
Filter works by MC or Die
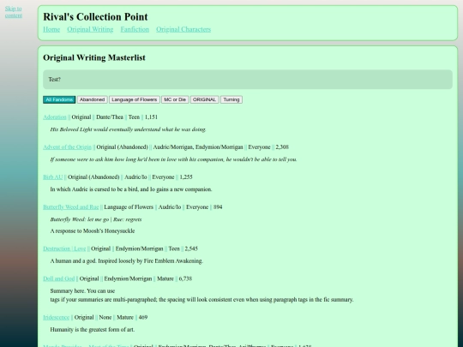click(x=175, y=99)
